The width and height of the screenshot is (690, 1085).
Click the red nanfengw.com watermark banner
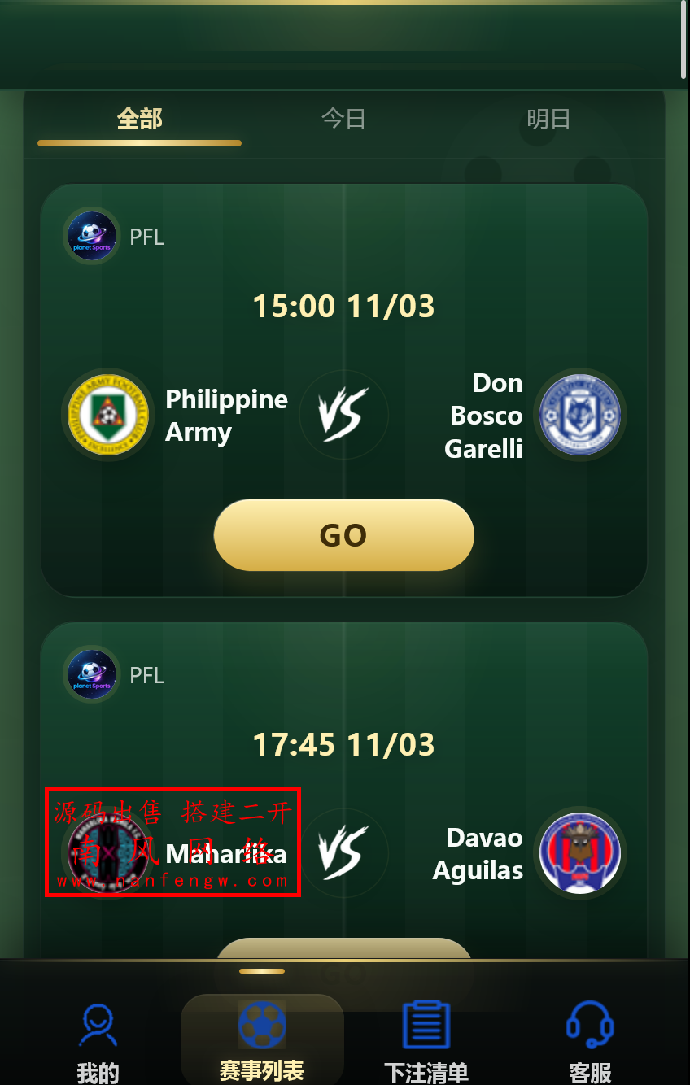pyautogui.click(x=172, y=843)
